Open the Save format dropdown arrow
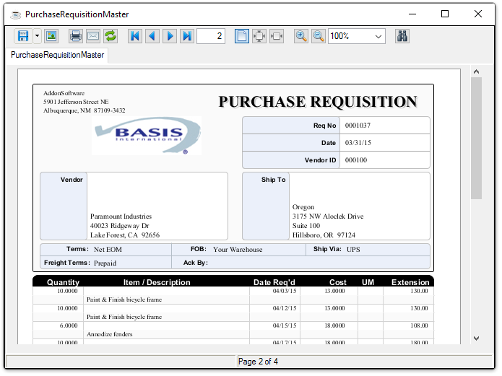502x376 pixels. click(x=36, y=36)
